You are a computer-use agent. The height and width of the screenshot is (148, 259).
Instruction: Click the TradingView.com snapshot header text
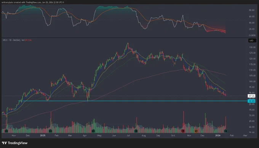(x=33, y=3)
